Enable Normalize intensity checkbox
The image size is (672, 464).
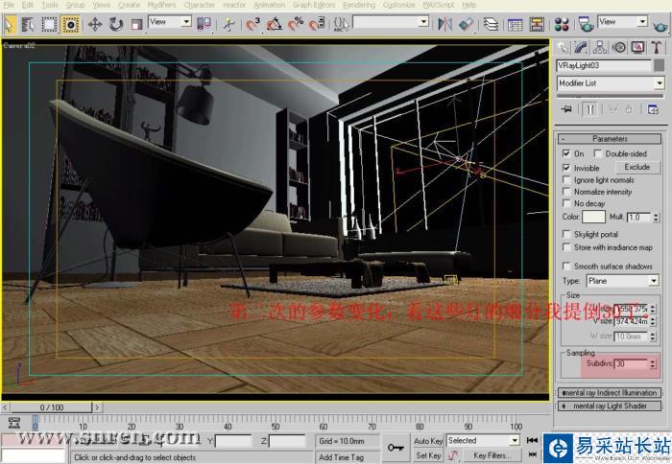coord(566,192)
